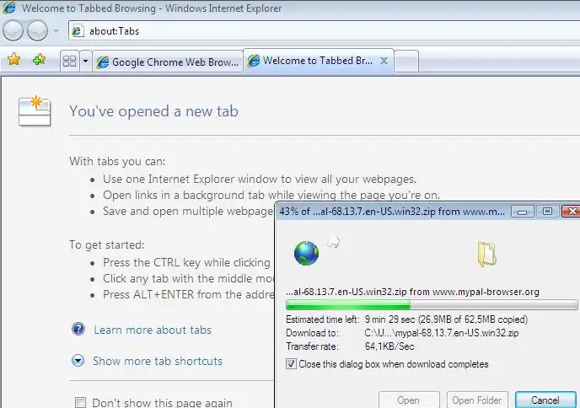Screen dimensions: 580x408
Task: Minimize the download dialog window
Action: (x=523, y=212)
